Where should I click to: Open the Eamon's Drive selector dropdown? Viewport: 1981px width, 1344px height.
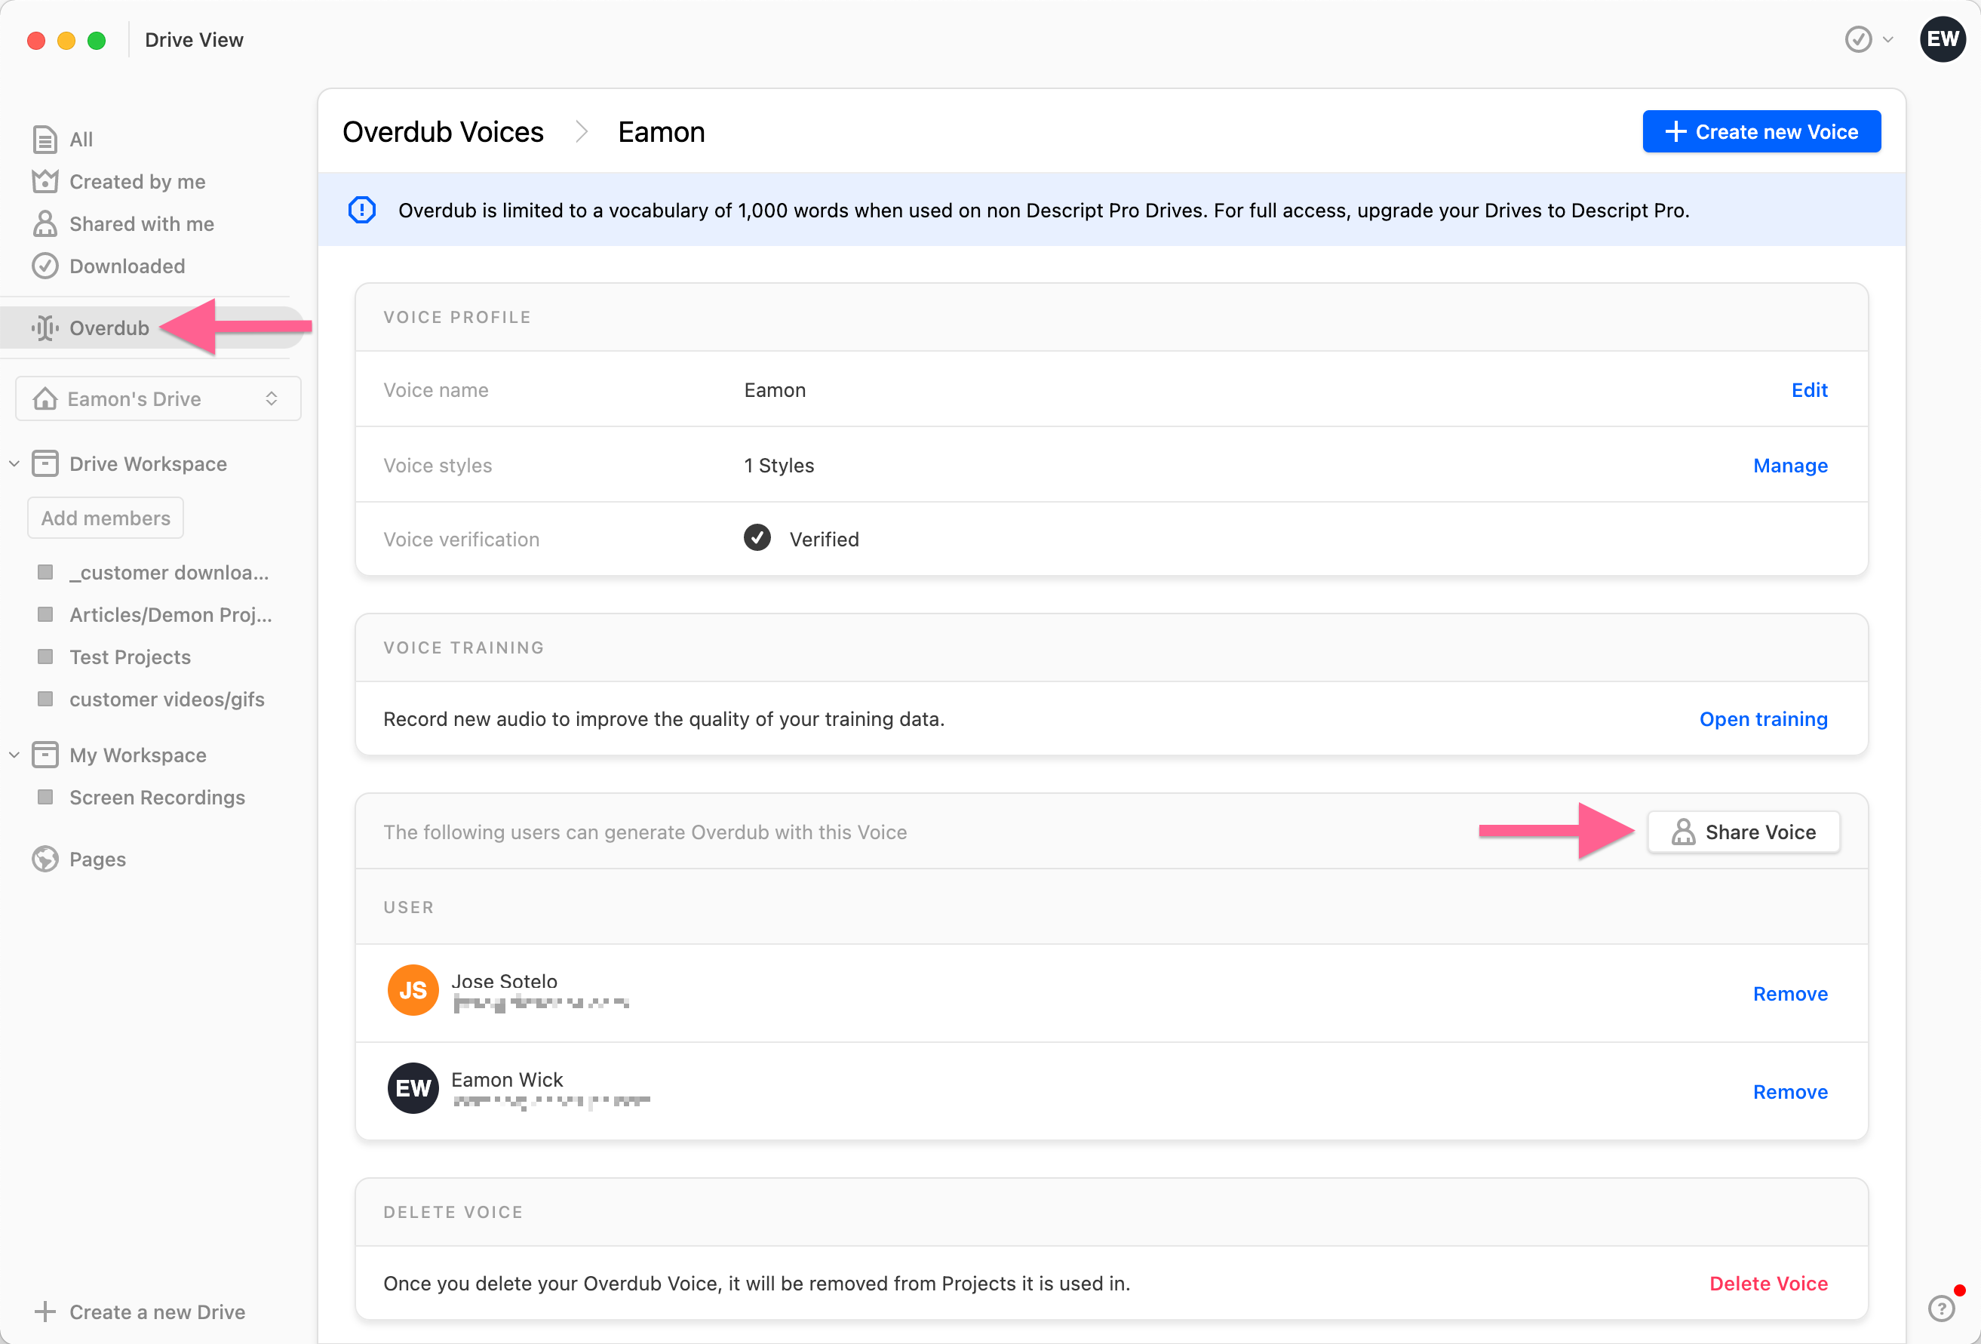(x=158, y=398)
